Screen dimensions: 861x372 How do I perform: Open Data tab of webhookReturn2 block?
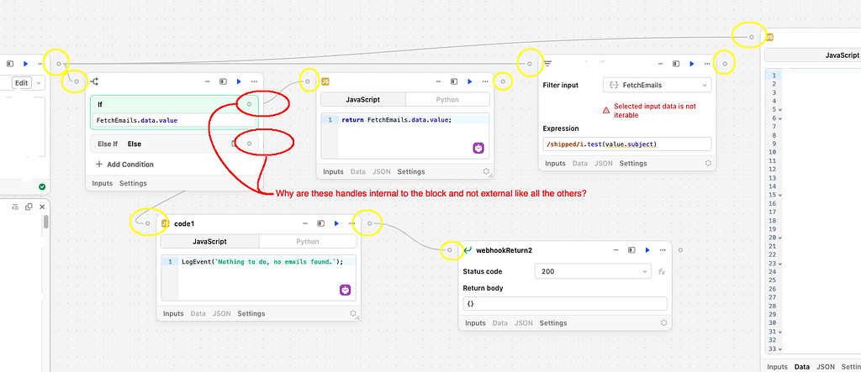point(499,323)
